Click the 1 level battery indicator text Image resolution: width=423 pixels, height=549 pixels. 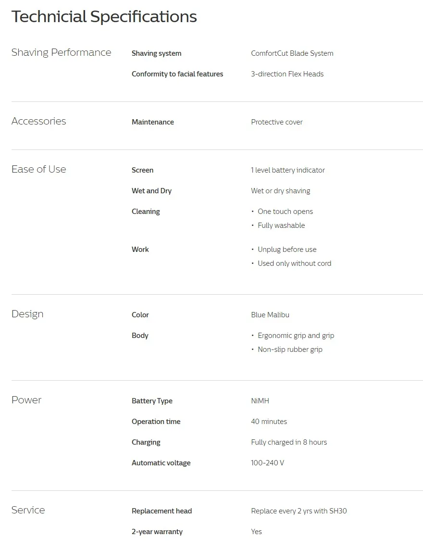coord(287,170)
